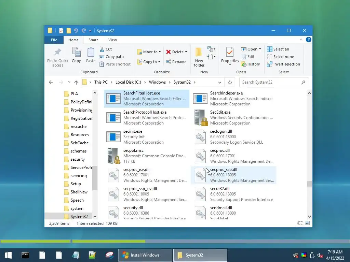
Task: Click This PC in the address breadcrumb
Action: tap(101, 82)
